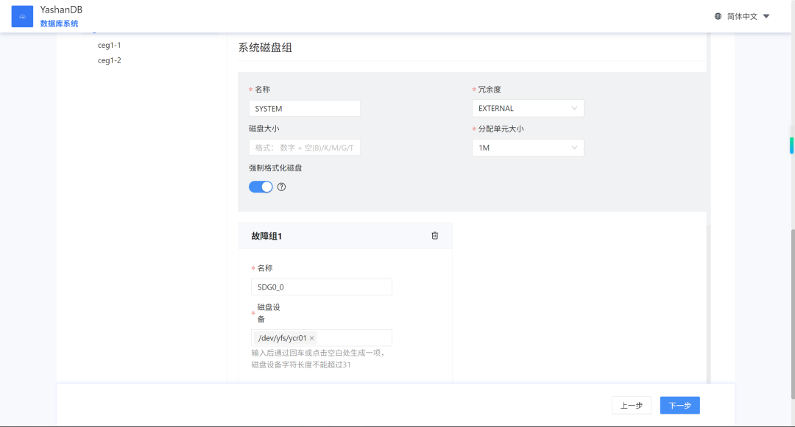The width and height of the screenshot is (795, 427).
Task: Click the disk size input field
Action: [x=305, y=148]
